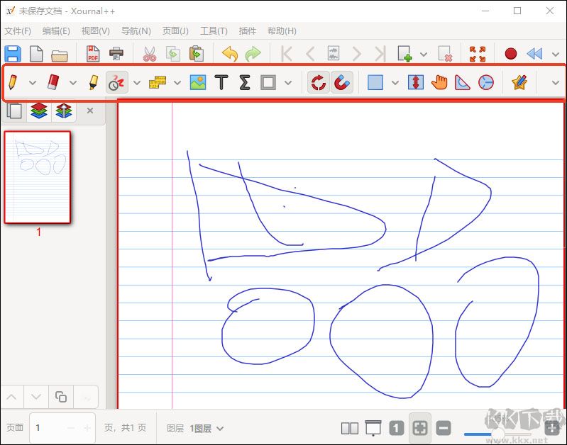Image resolution: width=567 pixels, height=445 pixels.
Task: Click the star pencil default tool icon
Action: click(x=519, y=82)
